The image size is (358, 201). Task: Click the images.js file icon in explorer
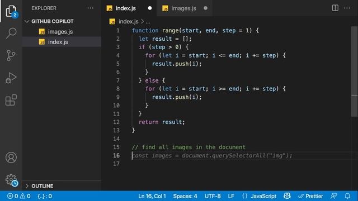[42, 32]
